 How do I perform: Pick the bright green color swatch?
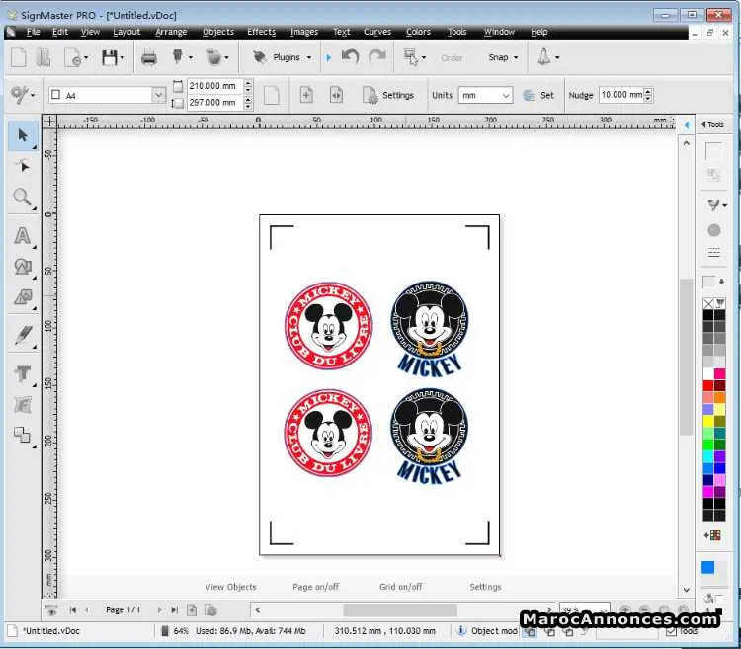coord(708,445)
